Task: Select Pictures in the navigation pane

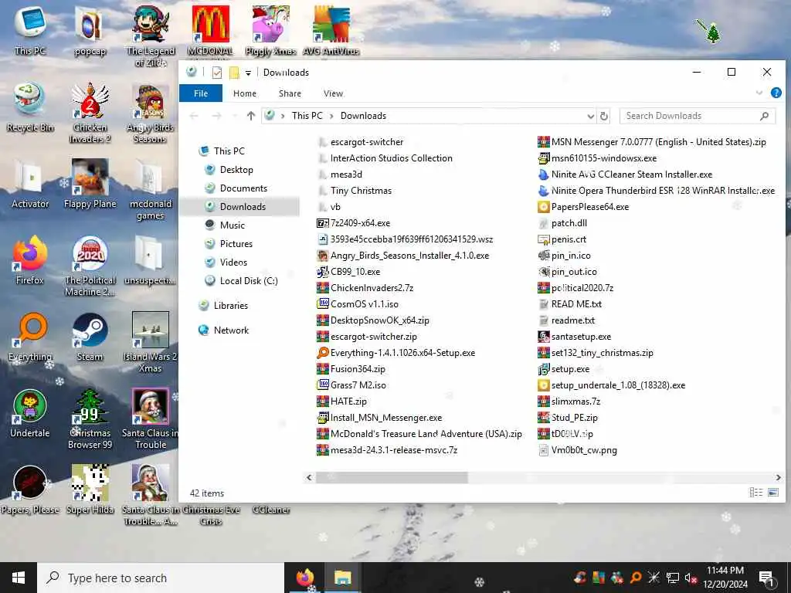Action: coord(236,243)
